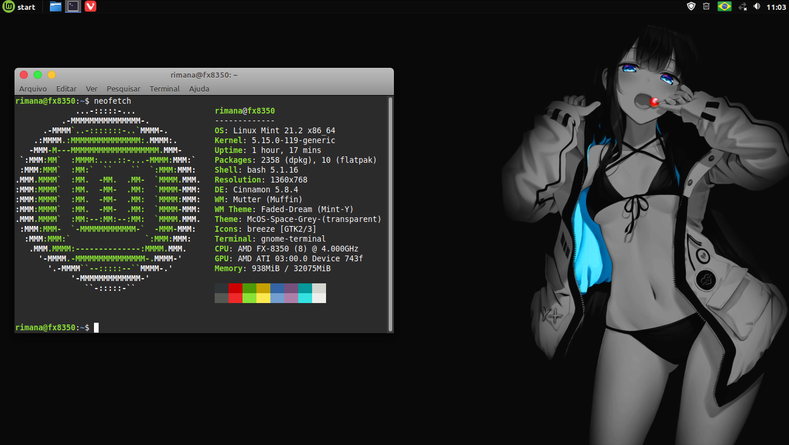The image size is (789, 445).
Task: Click the yellow button in terminal title bar
Action: 52,75
